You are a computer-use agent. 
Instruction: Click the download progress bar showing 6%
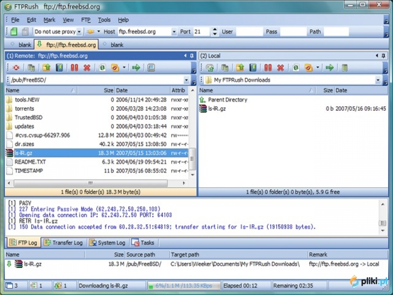pos(184,286)
